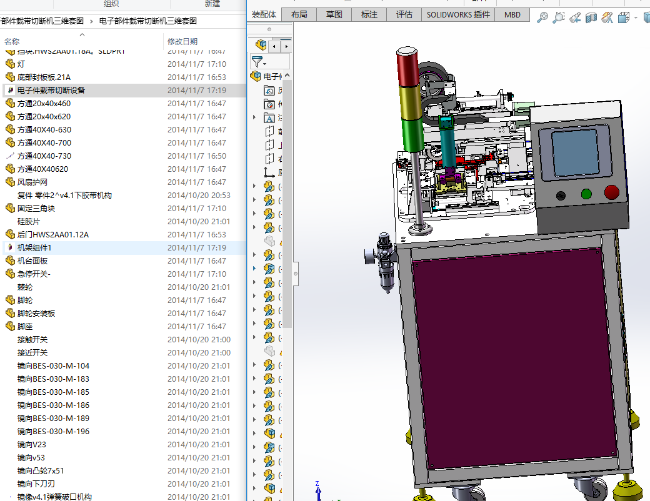Sort files by 修改日期 column header
The width and height of the screenshot is (650, 501).
[x=182, y=41]
